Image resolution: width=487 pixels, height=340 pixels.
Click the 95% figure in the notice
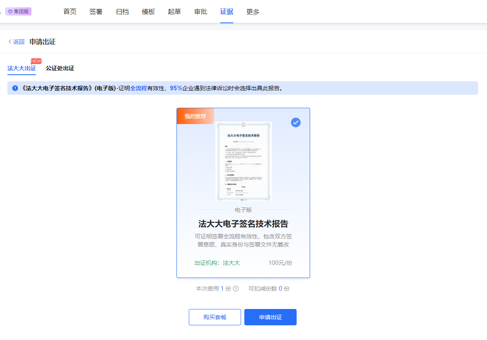tap(176, 88)
